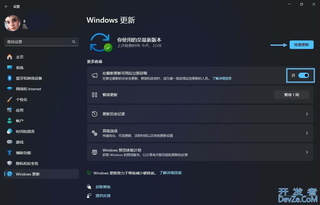Click the 帐户 person icon
Viewport: 320px width, 205px height.
10,121
